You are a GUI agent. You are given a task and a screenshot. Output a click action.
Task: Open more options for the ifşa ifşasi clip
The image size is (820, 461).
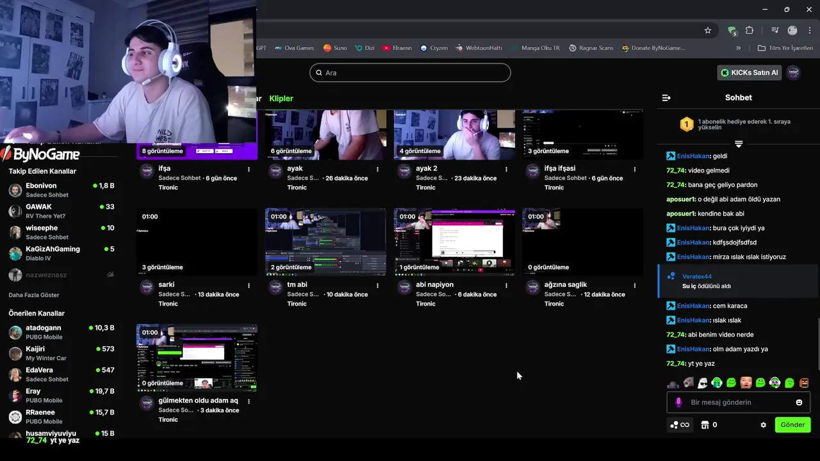point(635,169)
